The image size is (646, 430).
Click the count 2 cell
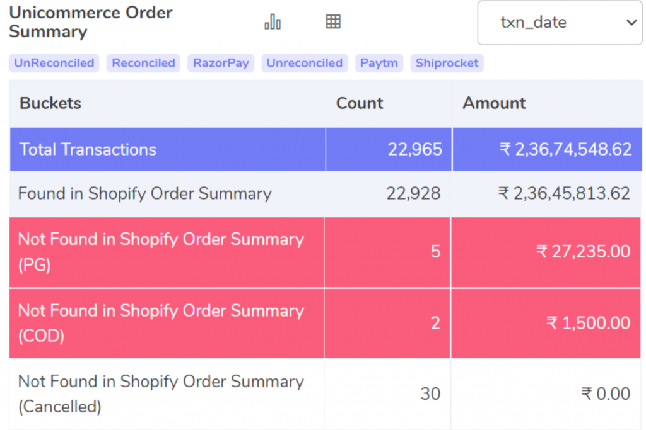pyautogui.click(x=387, y=323)
